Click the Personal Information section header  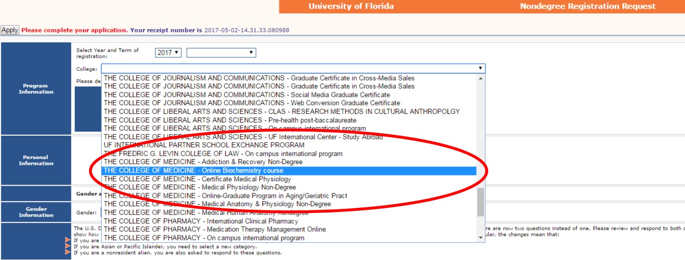tap(36, 160)
